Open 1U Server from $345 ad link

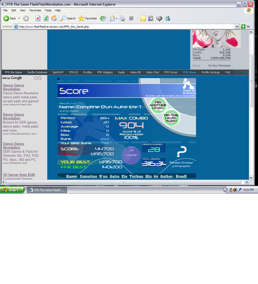pos(19,174)
